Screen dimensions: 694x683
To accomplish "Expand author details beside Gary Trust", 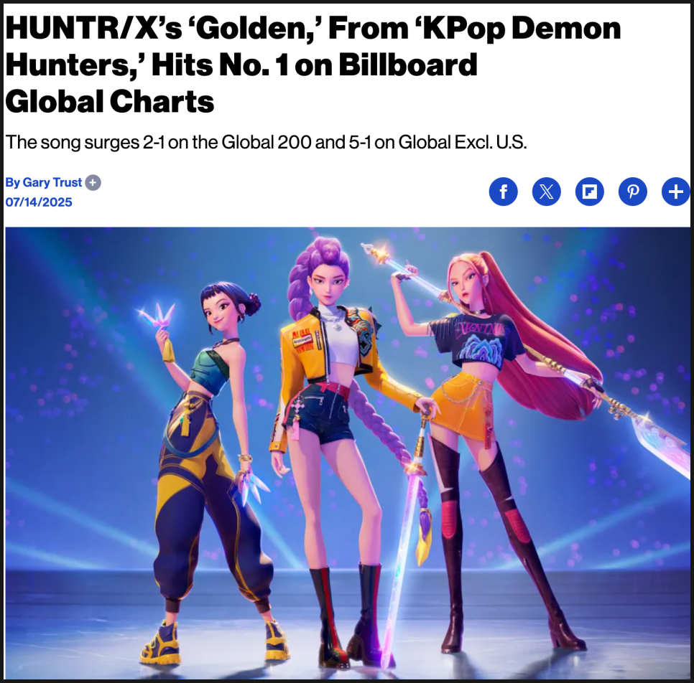I will point(93,182).
